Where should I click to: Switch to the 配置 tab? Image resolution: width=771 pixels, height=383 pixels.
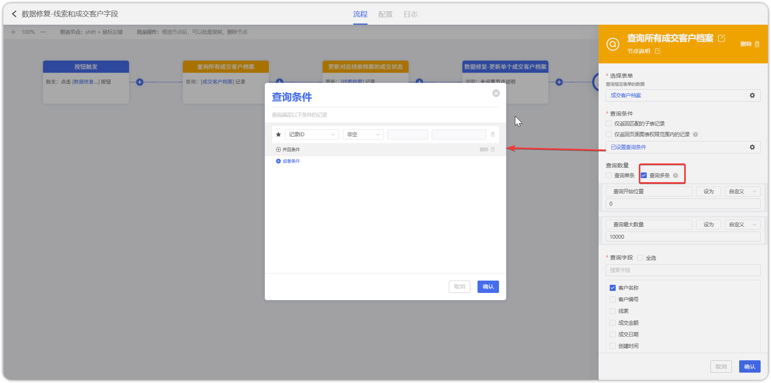385,14
